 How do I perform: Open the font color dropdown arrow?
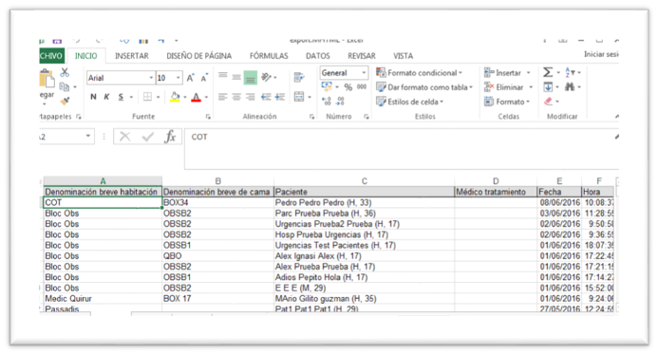click(x=206, y=98)
